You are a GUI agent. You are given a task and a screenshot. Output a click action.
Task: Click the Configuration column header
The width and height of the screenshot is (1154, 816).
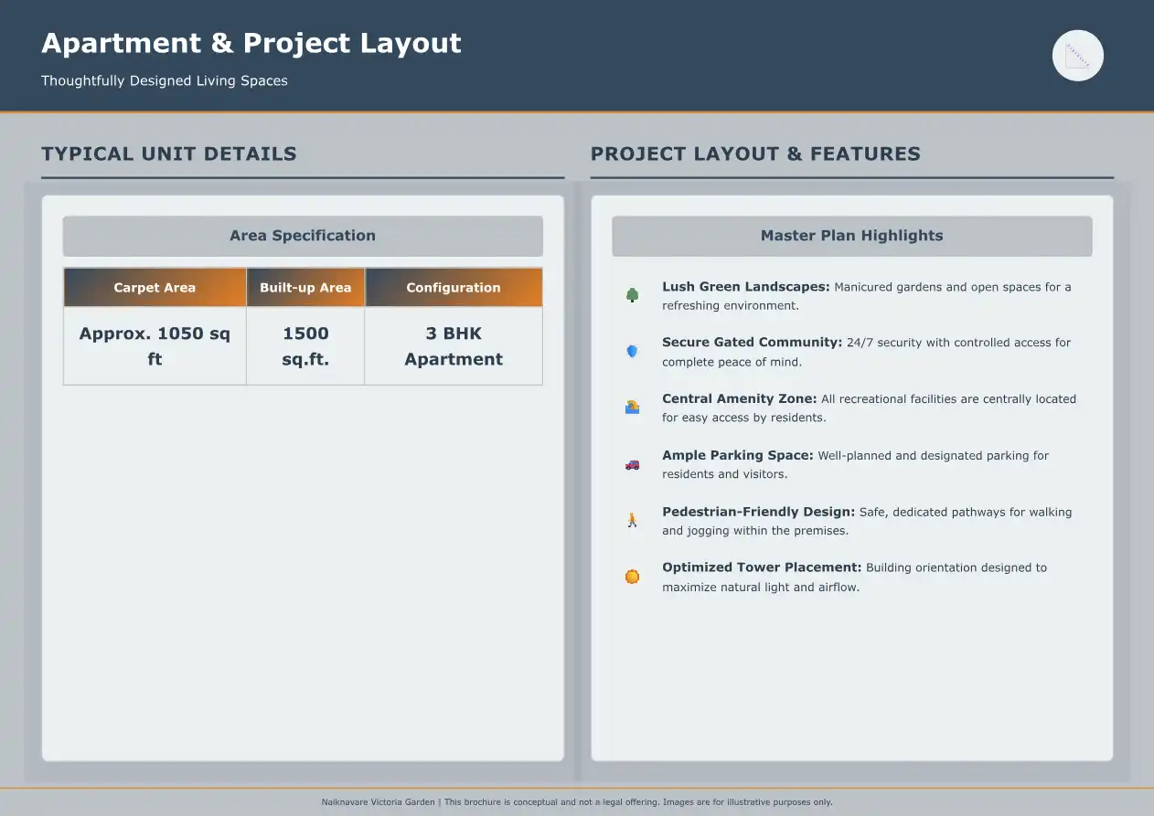tap(454, 287)
